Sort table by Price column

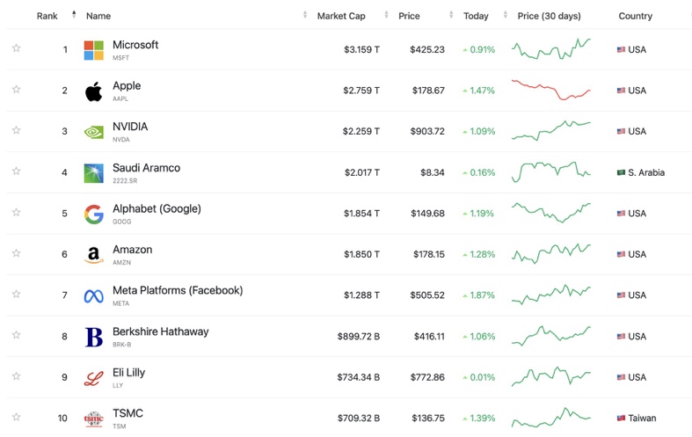pos(409,16)
